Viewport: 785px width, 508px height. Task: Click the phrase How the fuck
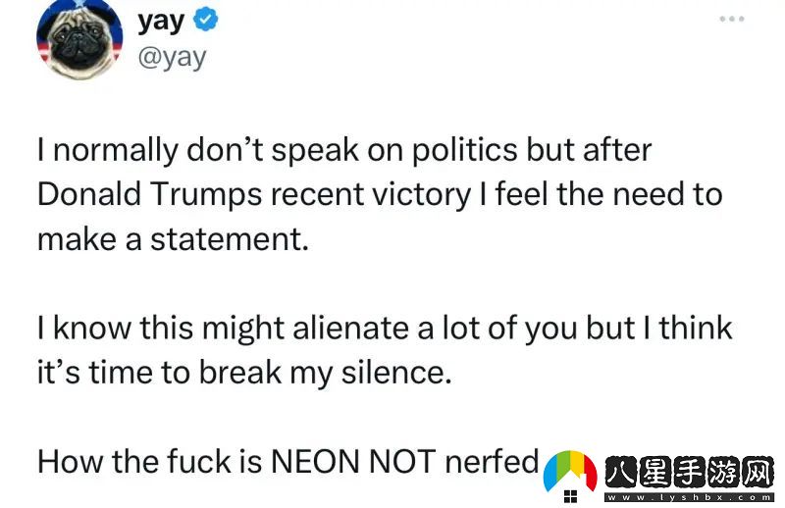134,461
